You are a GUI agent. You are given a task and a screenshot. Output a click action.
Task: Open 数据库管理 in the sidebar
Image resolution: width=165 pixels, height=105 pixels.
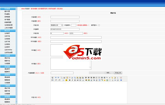coord(8,22)
